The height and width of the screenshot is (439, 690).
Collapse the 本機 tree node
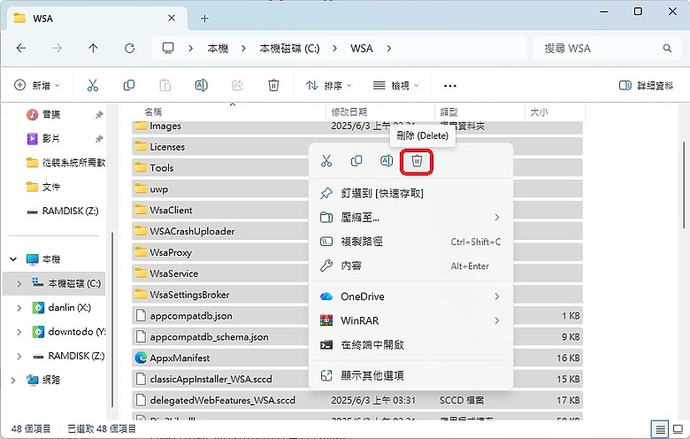13,259
